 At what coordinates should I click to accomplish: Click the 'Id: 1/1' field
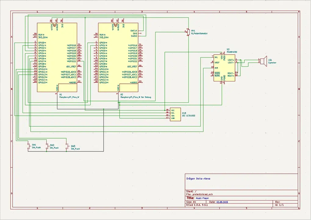279,205
